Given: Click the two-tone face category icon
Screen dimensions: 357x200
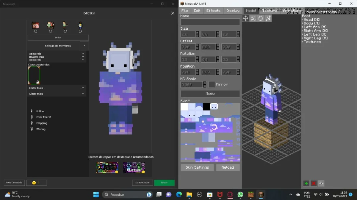Looking at the screenshot, I should click(35, 25).
